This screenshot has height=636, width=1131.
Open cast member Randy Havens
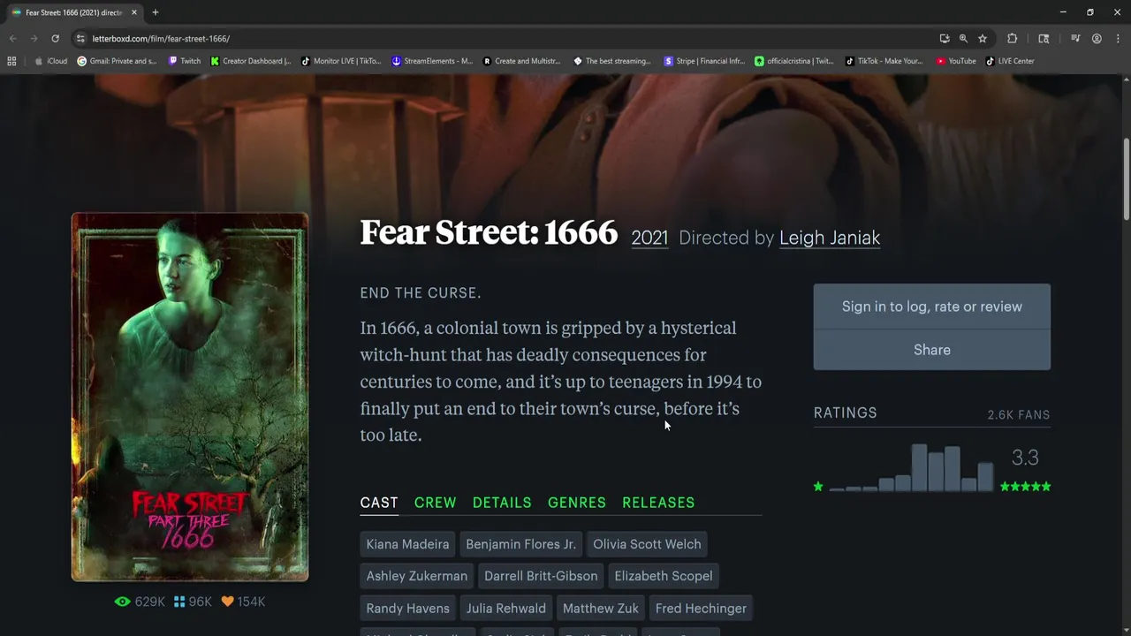pyautogui.click(x=408, y=609)
